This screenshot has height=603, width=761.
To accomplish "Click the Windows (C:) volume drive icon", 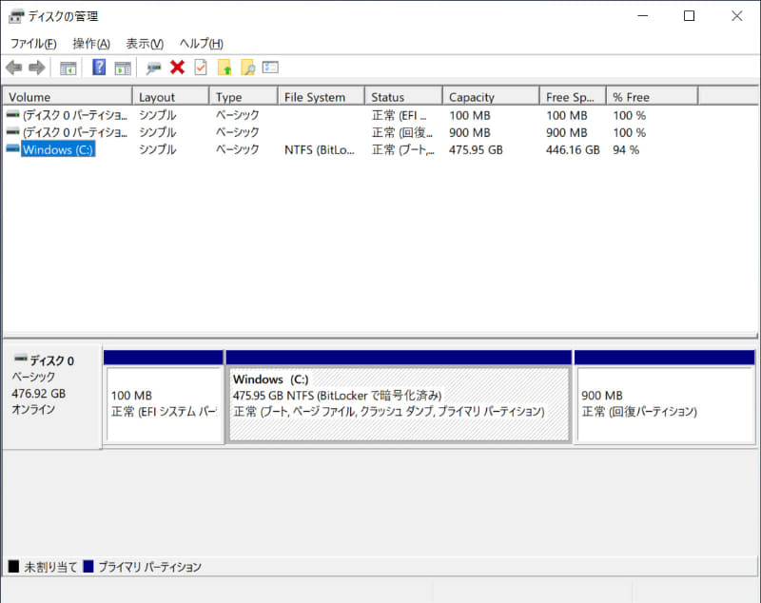I will (12, 148).
